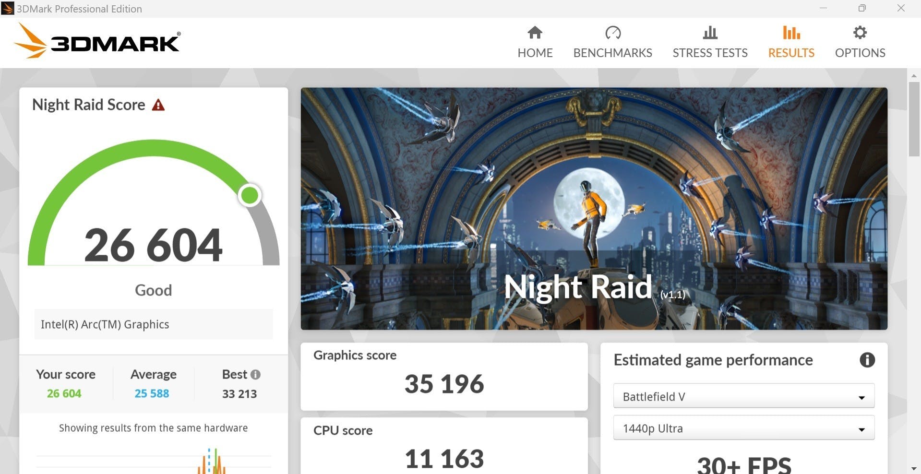
Task: Expand the Battlefield V game dropdown
Action: tap(743, 397)
